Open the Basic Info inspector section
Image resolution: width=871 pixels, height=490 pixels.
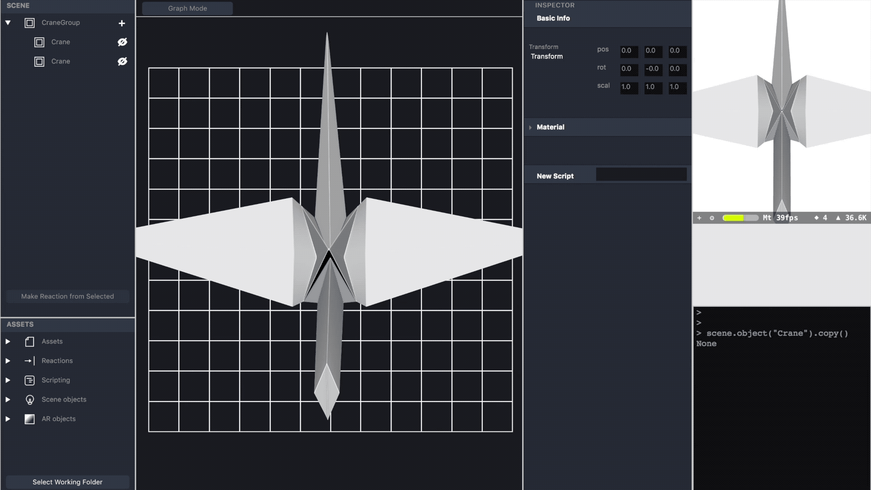553,18
